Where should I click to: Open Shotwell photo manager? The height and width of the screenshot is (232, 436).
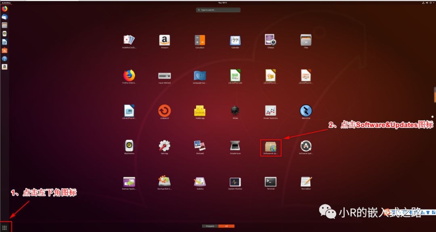pos(200,146)
